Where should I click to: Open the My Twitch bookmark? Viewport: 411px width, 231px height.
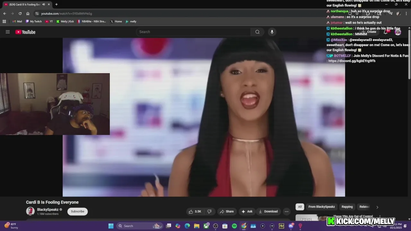33,21
